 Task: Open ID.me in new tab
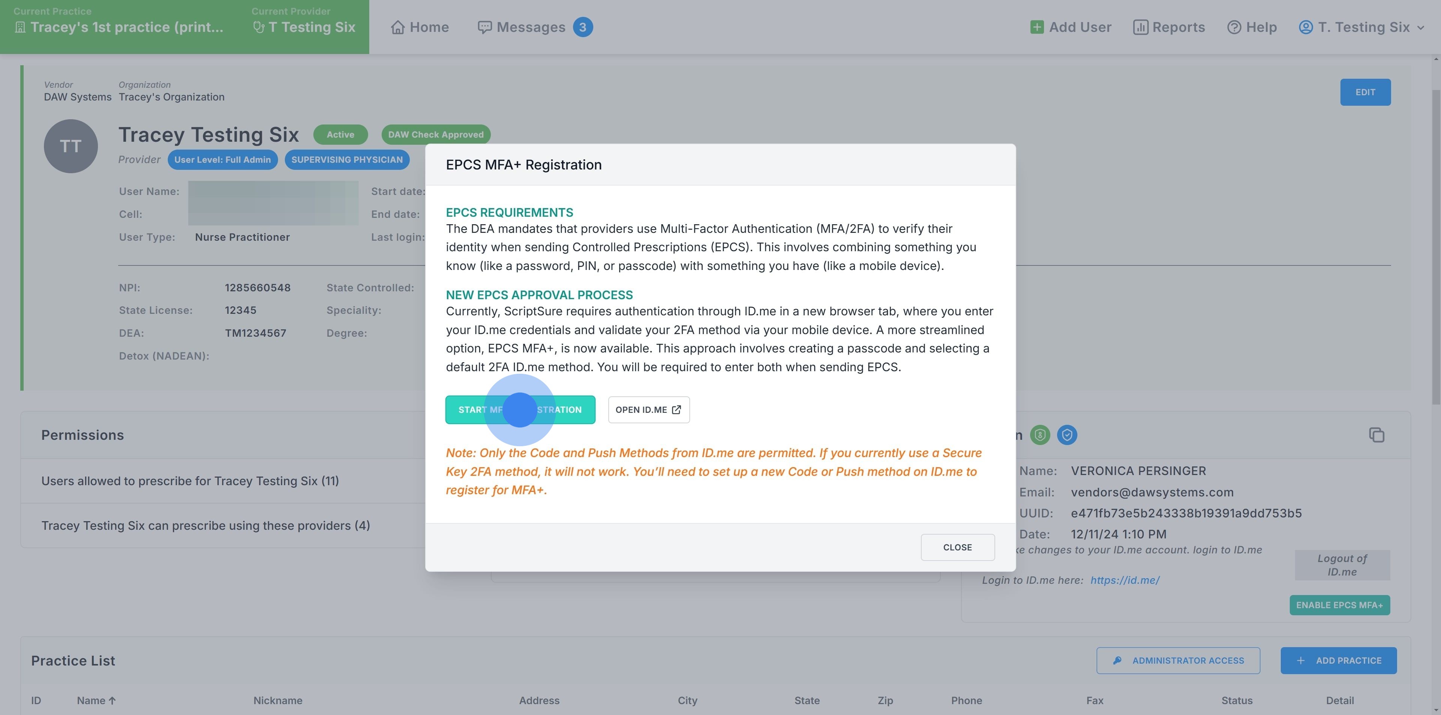pos(648,410)
